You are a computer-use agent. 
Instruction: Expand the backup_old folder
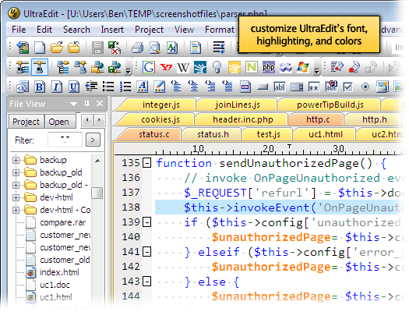[16, 172]
